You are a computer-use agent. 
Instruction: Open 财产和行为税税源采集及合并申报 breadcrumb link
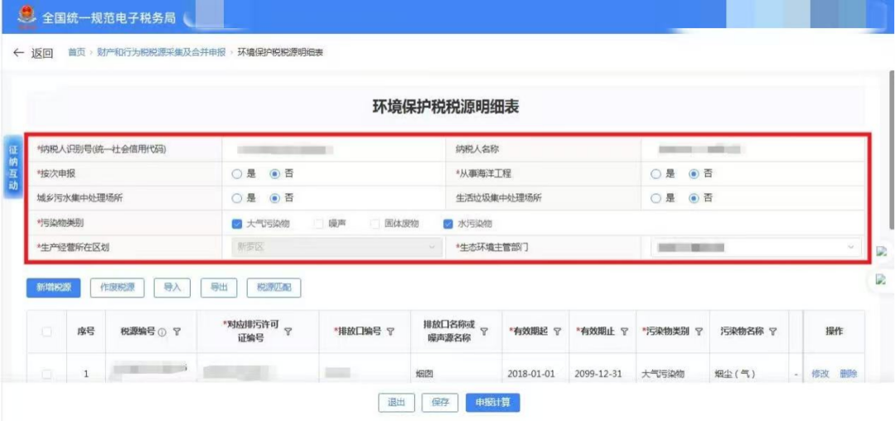[x=160, y=52]
